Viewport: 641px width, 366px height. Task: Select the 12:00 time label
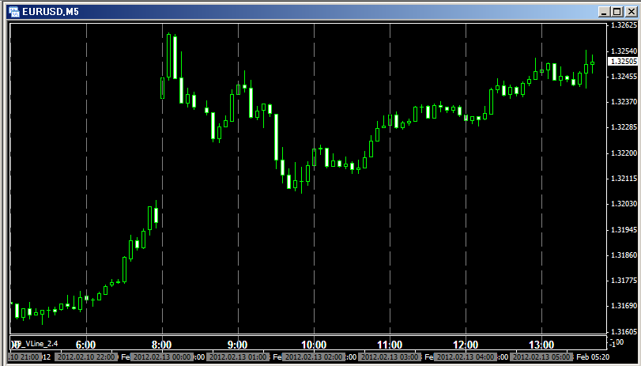coord(466,345)
